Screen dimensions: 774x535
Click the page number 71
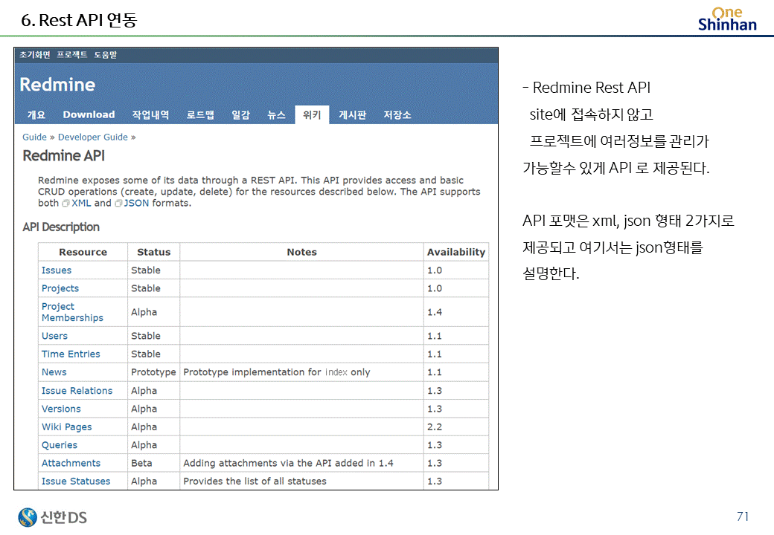tap(743, 516)
